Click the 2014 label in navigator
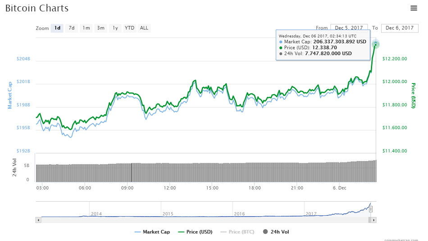The height and width of the screenshot is (241, 428). pos(96,213)
